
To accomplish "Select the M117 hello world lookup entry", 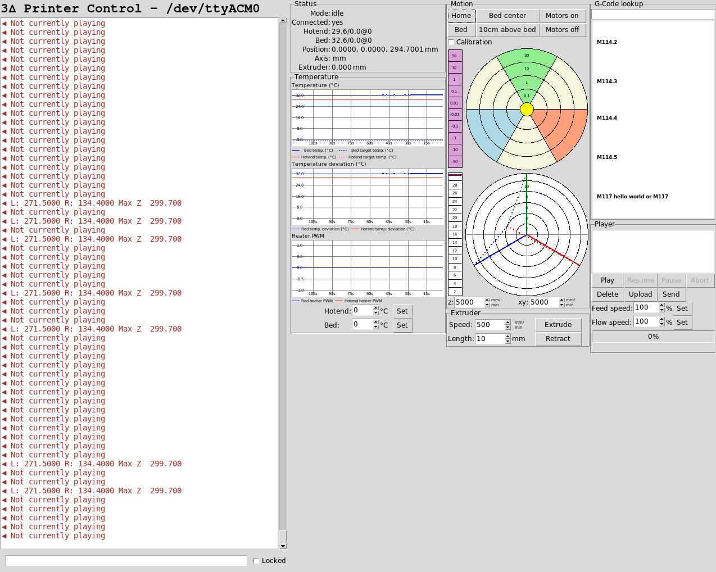I will tap(632, 197).
